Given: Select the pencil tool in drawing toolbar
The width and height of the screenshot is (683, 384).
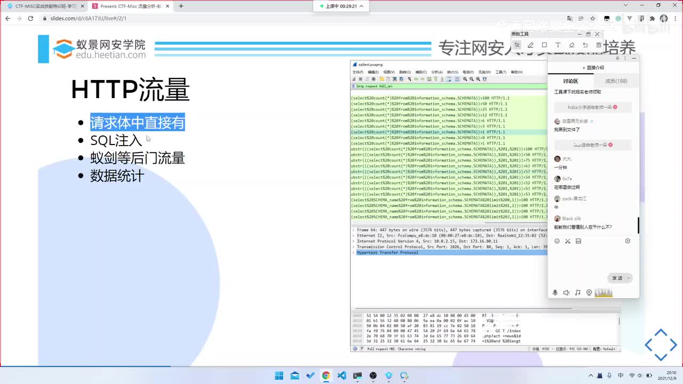Looking at the screenshot, I should 530,45.
